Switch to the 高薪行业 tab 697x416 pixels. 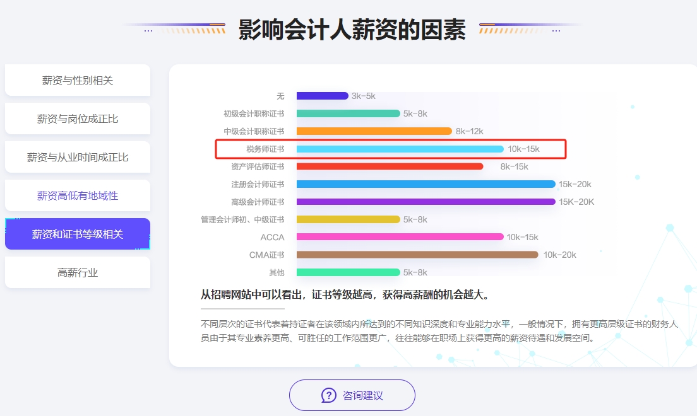coord(78,272)
